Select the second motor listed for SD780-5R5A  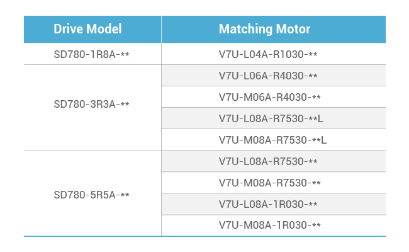270,183
